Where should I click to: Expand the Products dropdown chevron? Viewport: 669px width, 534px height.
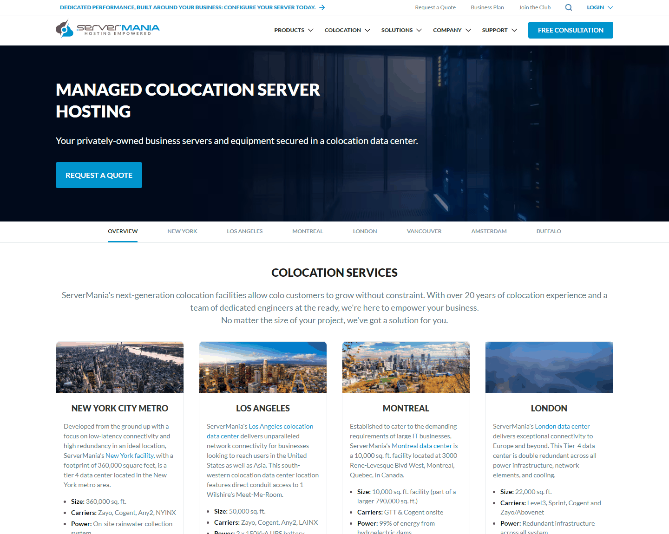[x=311, y=30]
